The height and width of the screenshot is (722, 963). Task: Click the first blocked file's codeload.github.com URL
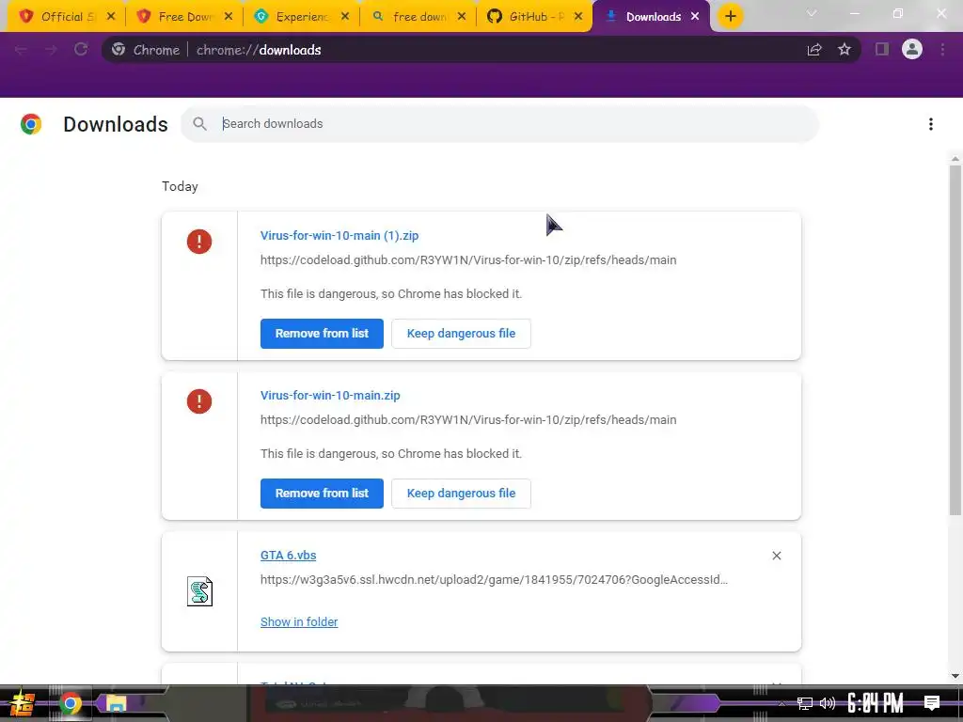click(x=468, y=260)
